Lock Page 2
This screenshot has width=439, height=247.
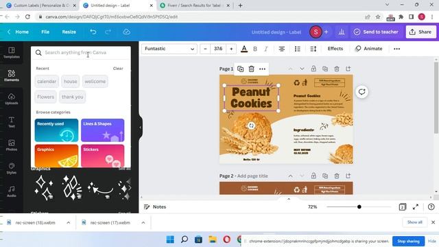[313, 176]
